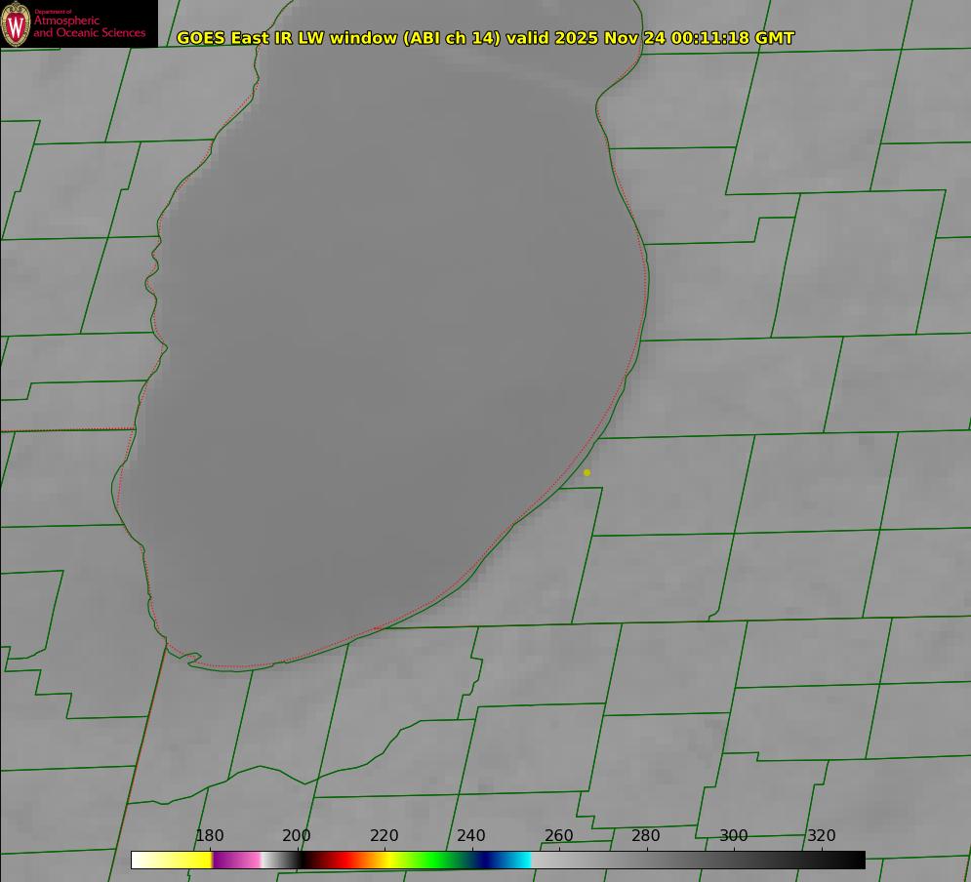Click the red segment of the color bar
The image size is (971, 882).
point(332,860)
